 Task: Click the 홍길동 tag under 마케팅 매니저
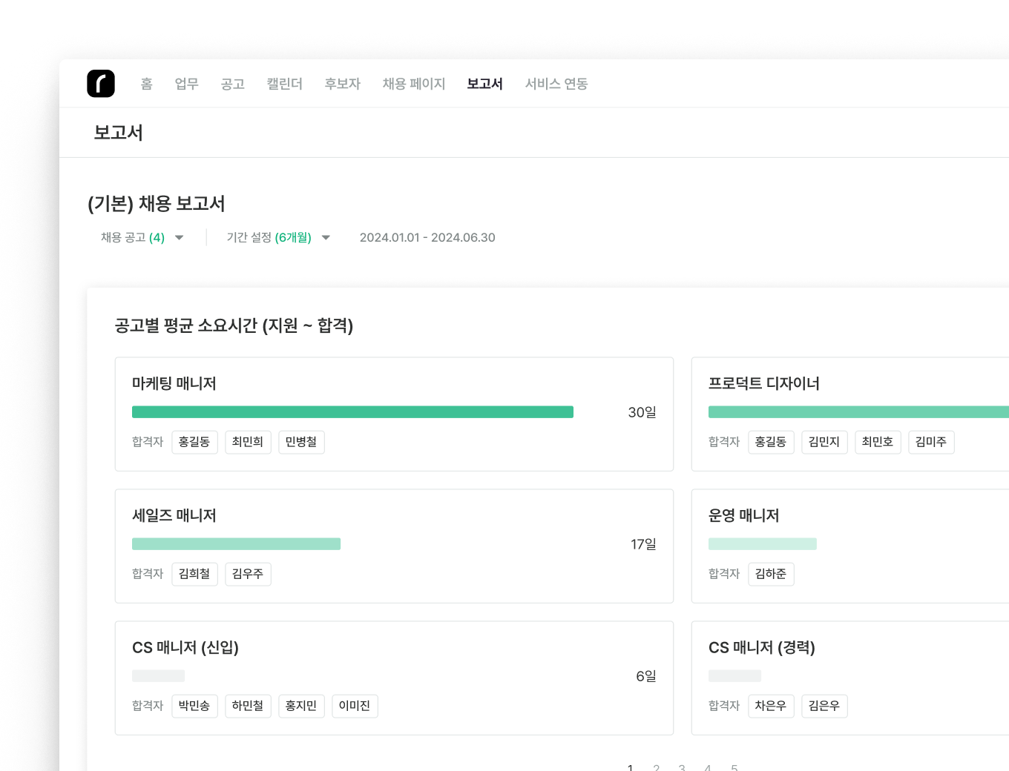[x=194, y=442]
